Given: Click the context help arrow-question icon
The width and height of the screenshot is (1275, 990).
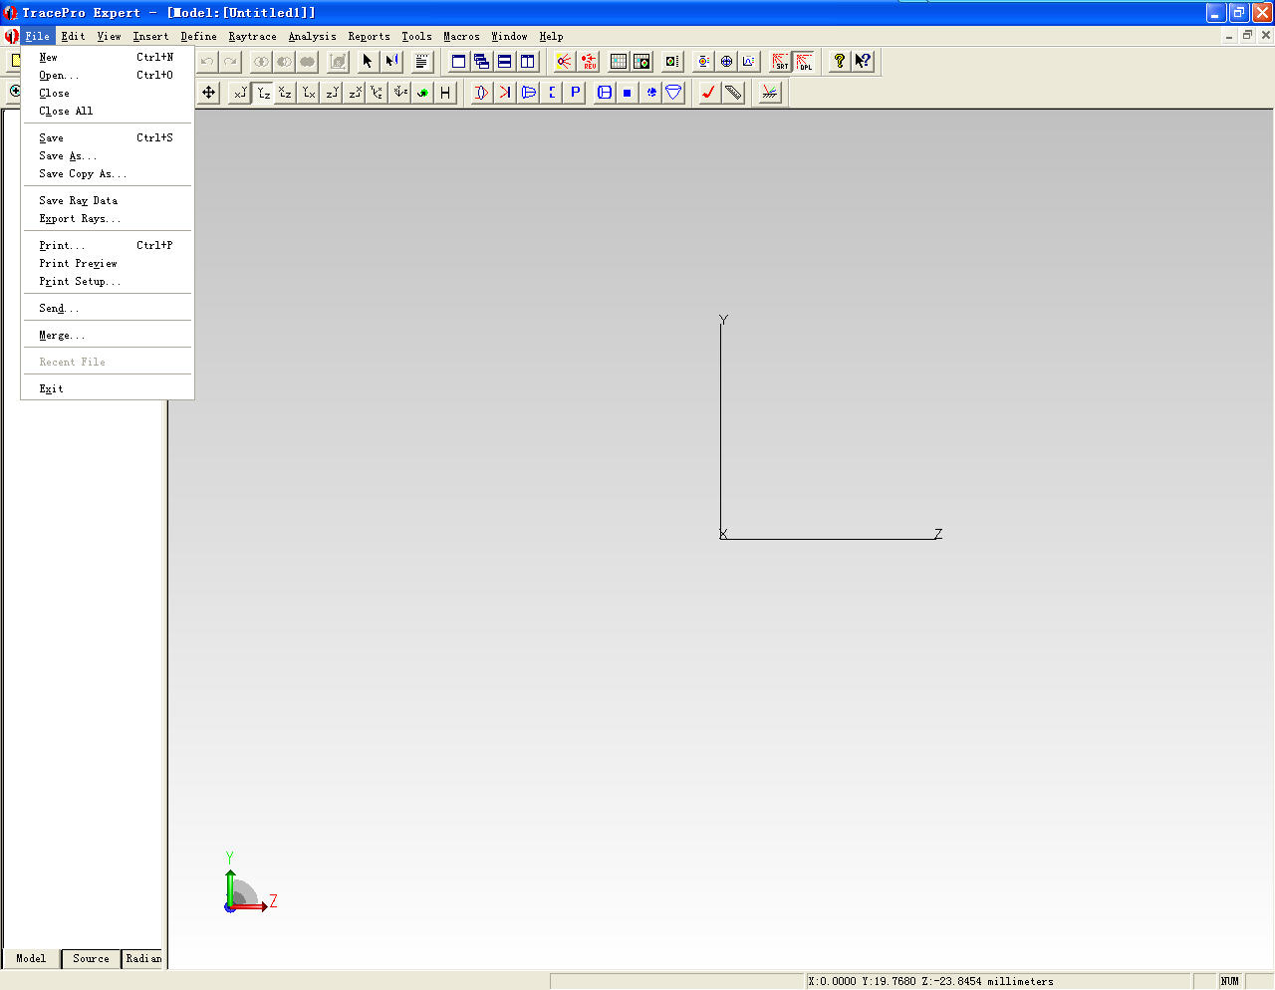Looking at the screenshot, I should [863, 62].
